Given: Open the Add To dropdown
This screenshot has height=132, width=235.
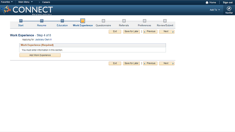Looking at the screenshot, I should pos(215,10).
